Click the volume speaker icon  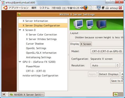[82, 8]
